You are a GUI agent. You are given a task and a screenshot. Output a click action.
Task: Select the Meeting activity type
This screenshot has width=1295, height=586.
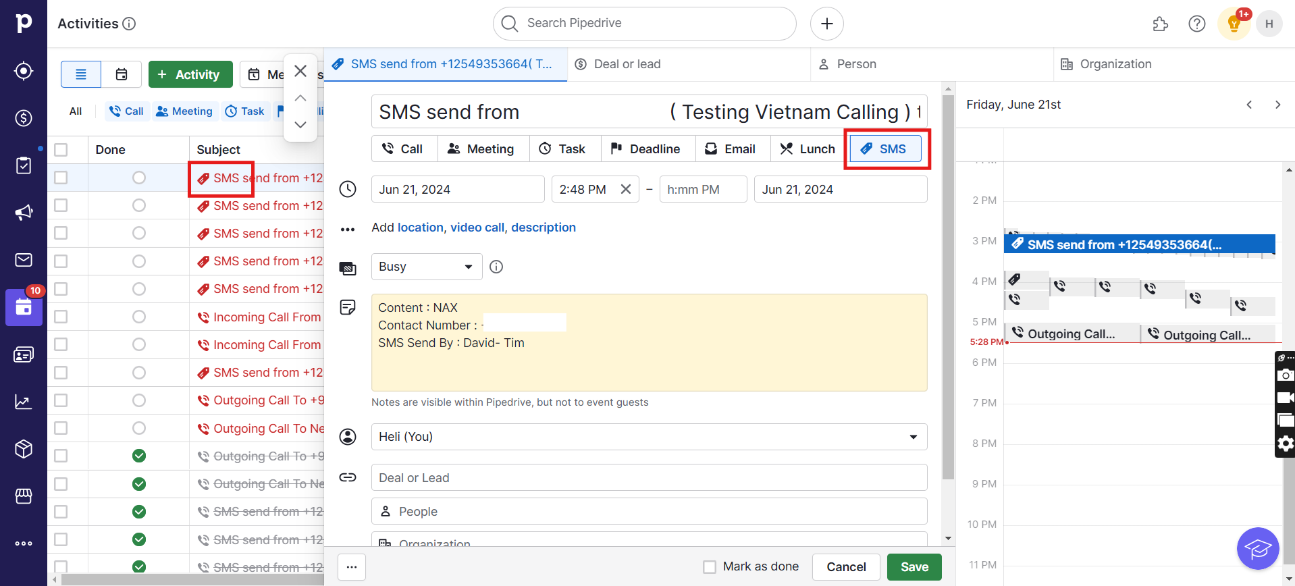coord(483,149)
